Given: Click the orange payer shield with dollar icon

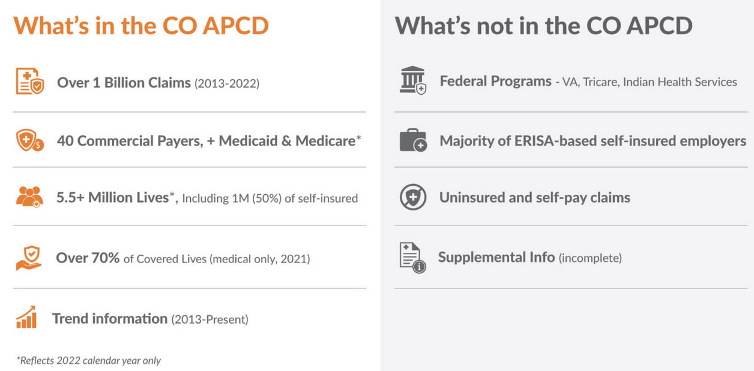Looking at the screenshot, I should click(x=29, y=141).
